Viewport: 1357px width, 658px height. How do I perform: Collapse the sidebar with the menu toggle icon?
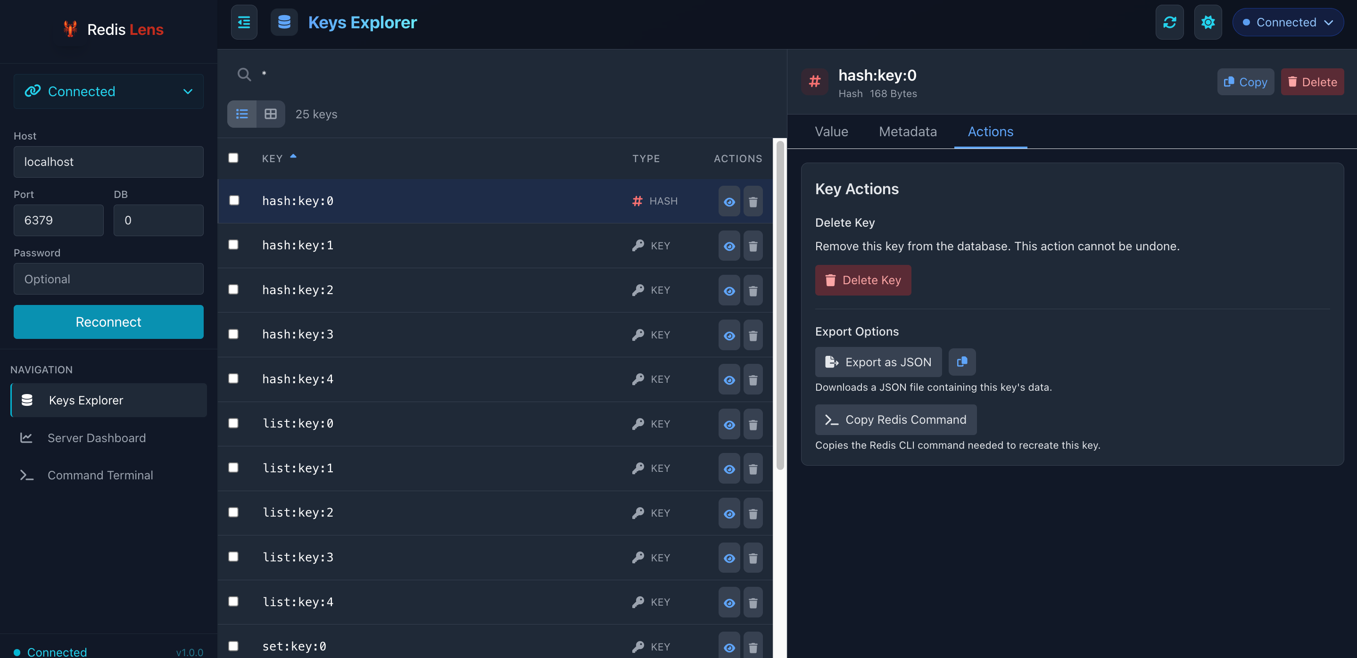pyautogui.click(x=244, y=22)
